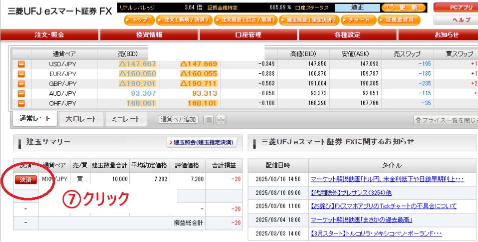The image size is (478, 242).
Task: Click GBP/JPY bid price 190.701
Action: pos(137,84)
